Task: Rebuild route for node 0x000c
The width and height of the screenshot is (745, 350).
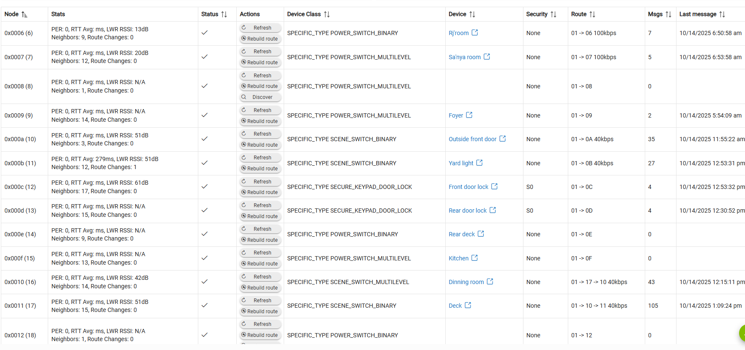Action: (260, 192)
